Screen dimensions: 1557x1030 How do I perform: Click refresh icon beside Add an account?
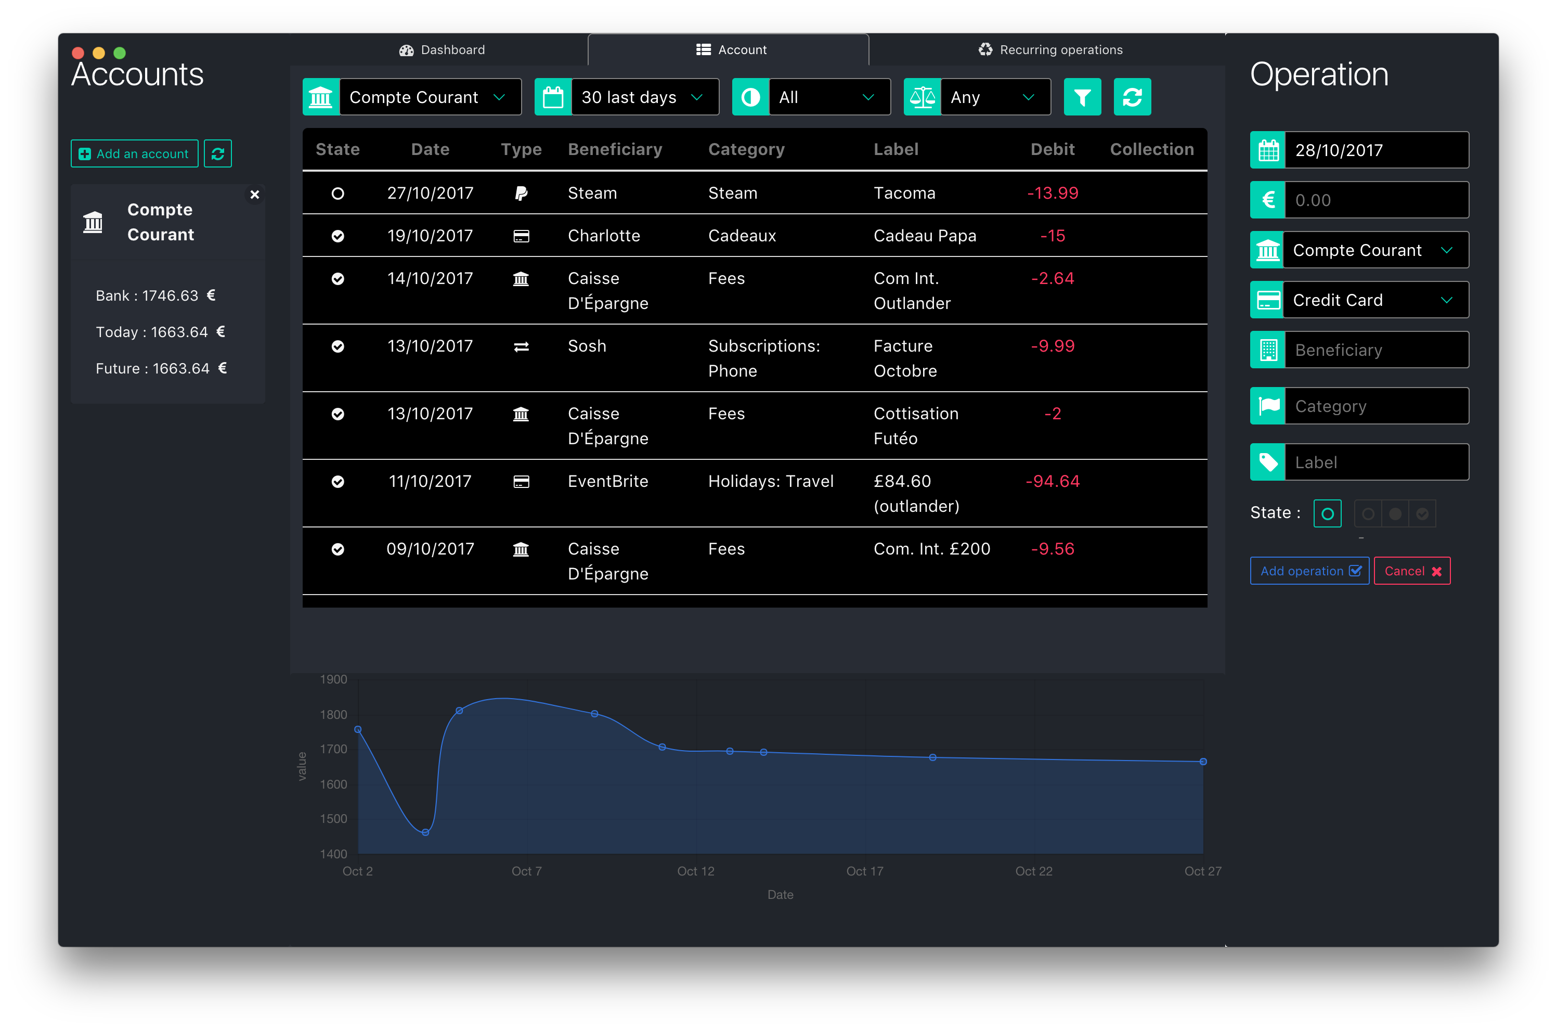pos(217,153)
